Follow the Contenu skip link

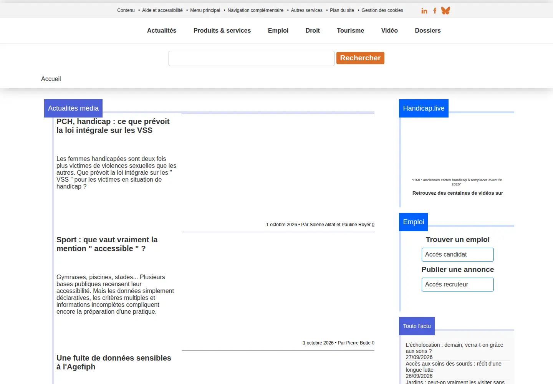point(126,10)
